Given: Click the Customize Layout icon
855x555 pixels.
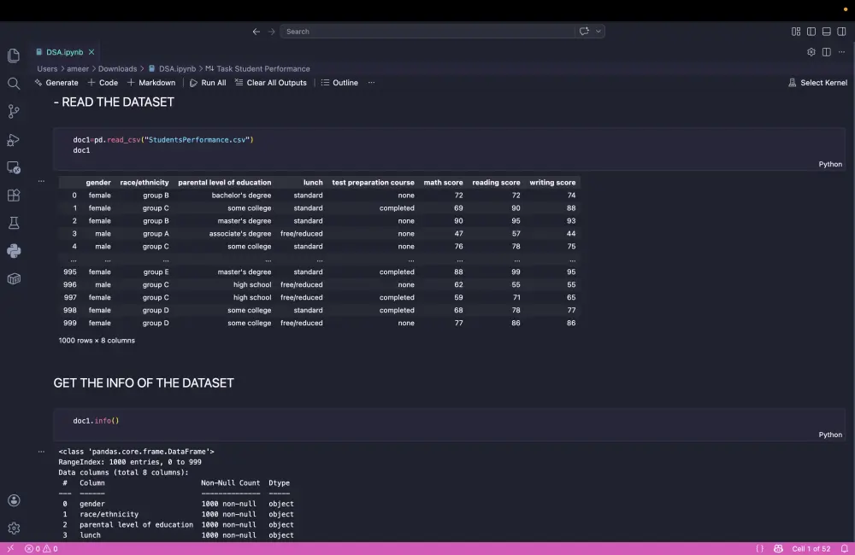Looking at the screenshot, I should tap(796, 32).
